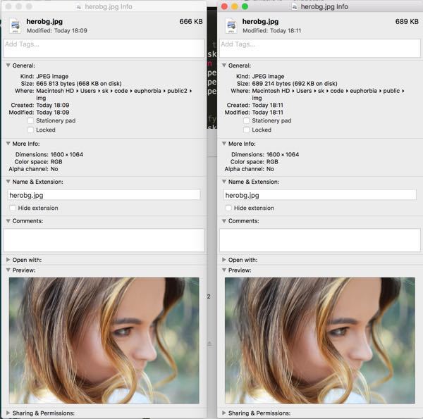Collapse Name & Extension in left window
423x419 pixels.
pyautogui.click(x=8, y=182)
